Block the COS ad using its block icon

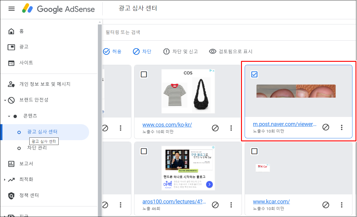point(215,128)
